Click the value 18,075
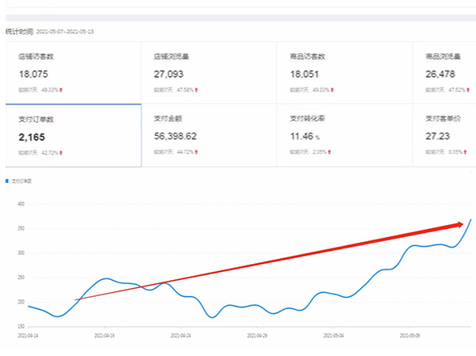 pyautogui.click(x=33, y=74)
